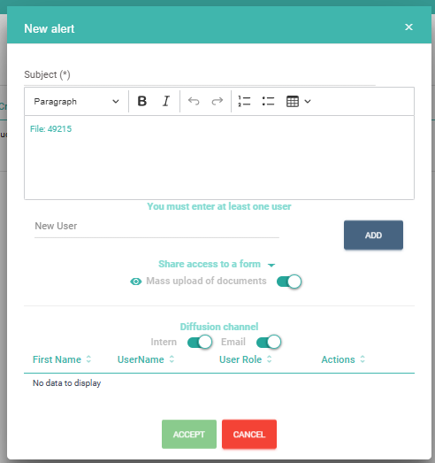Click the ADD button
Screen dimensions: 435x463
tap(373, 235)
